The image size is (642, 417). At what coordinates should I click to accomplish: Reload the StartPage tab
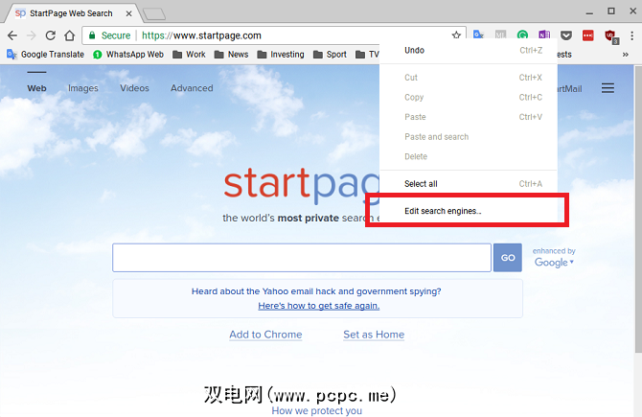(x=51, y=35)
